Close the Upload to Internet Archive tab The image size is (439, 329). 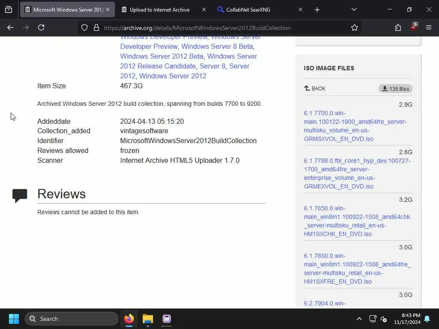[204, 9]
